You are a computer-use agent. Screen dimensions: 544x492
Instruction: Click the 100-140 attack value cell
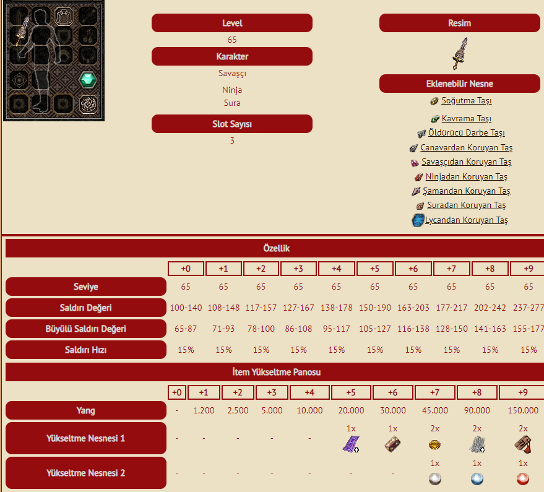pyautogui.click(x=186, y=308)
